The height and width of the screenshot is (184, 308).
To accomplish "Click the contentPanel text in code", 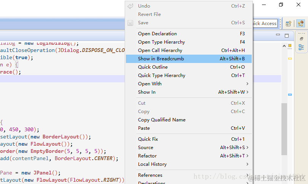I will pyautogui.click(x=30, y=158).
